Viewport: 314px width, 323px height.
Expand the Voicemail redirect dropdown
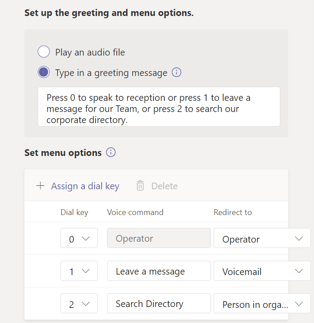point(262,271)
